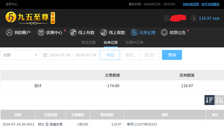Click the dollar balance icon

click(194, 18)
